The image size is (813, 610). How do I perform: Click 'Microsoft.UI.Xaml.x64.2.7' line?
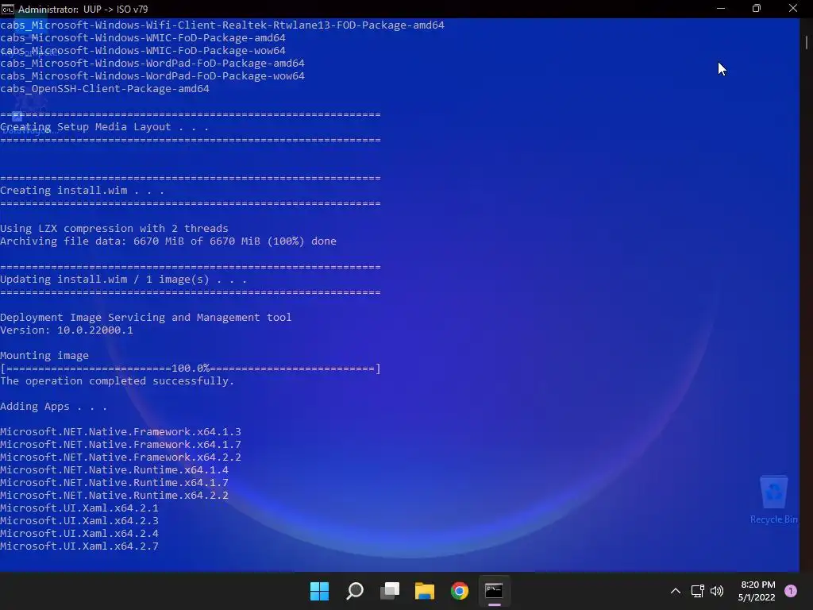pyautogui.click(x=79, y=546)
